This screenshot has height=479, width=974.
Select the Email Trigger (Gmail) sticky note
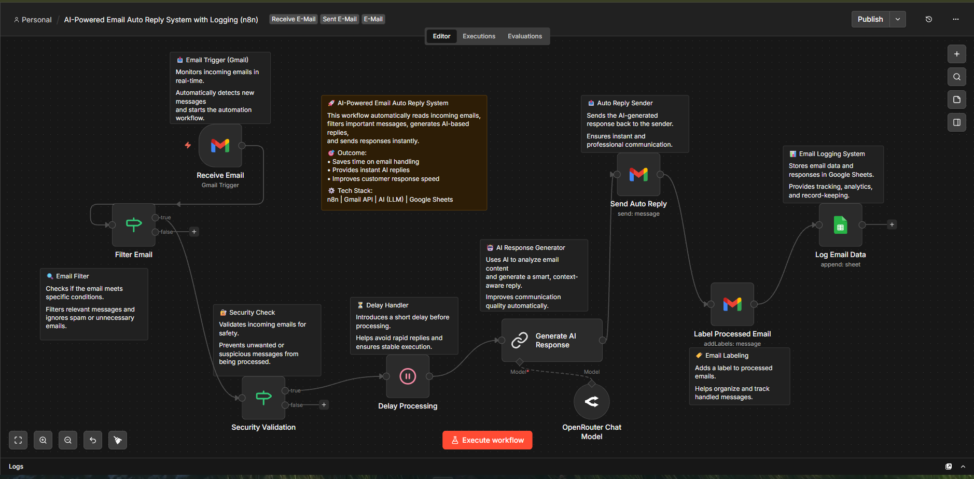220,88
